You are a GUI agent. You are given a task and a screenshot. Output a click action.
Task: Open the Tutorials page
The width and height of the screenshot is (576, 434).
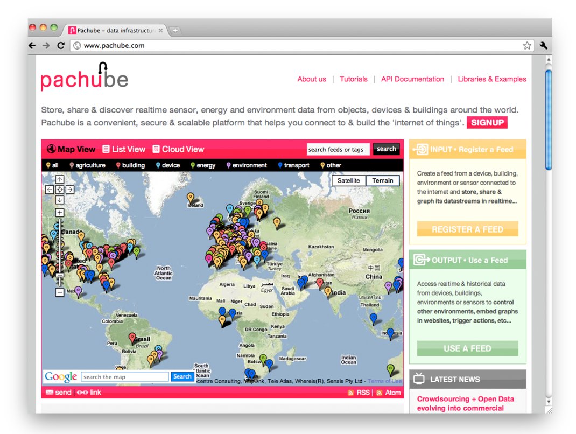point(353,79)
